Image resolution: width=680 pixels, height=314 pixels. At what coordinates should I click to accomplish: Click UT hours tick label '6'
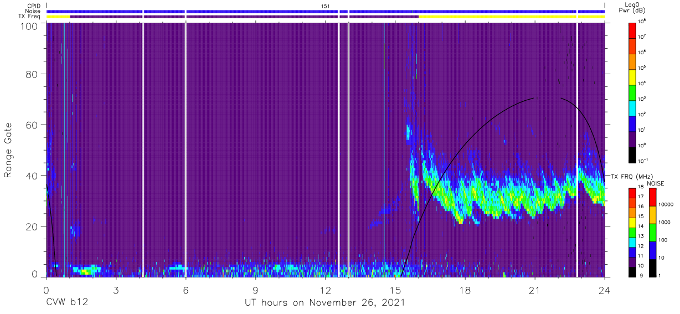pyautogui.click(x=186, y=290)
